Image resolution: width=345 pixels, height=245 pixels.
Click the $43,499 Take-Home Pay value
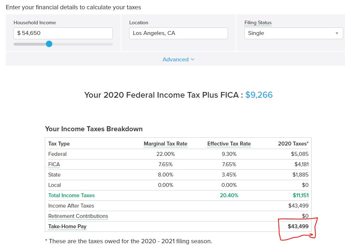(298, 226)
